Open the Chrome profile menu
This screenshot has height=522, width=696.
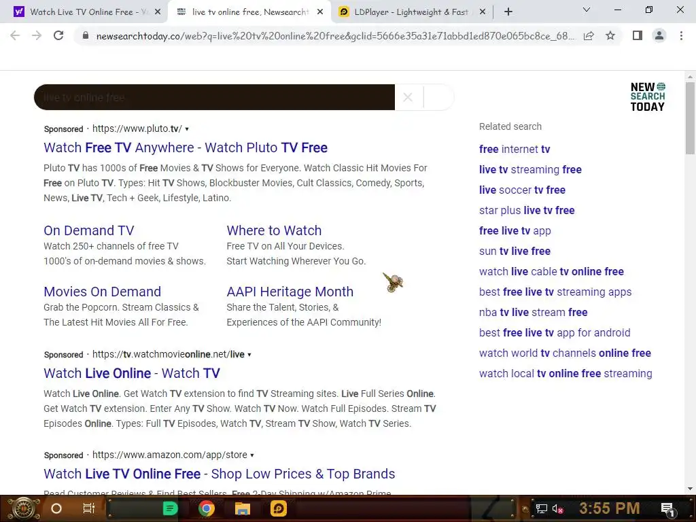click(659, 35)
